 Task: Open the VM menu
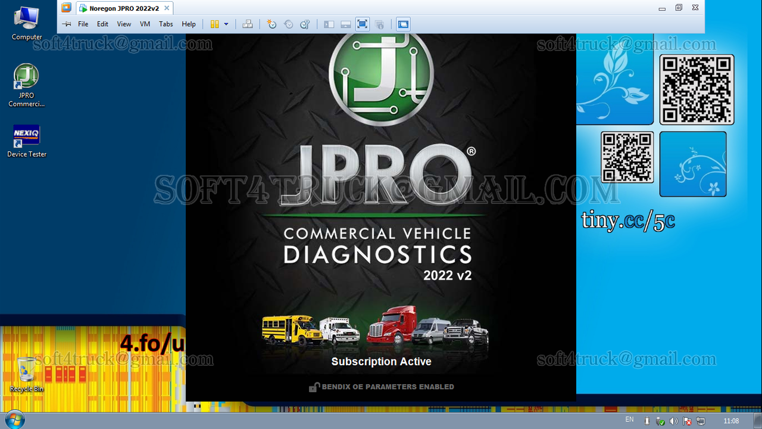tap(145, 24)
